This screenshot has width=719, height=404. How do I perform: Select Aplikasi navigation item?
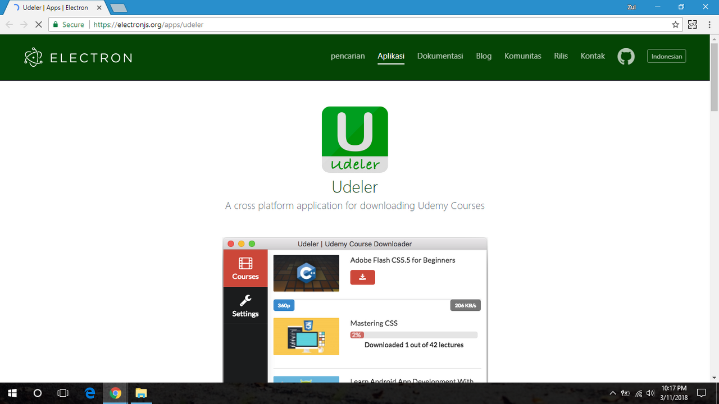391,56
